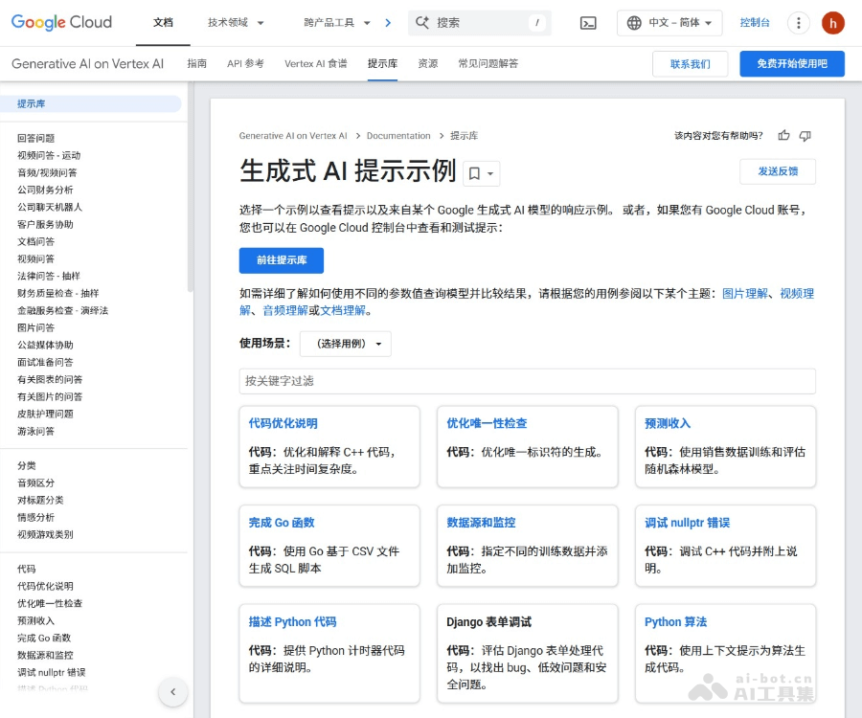Open the 选择用例 usage scenario dropdown
Screen dimensions: 862x718
pos(345,343)
